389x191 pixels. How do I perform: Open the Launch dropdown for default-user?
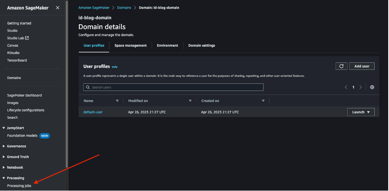click(361, 112)
